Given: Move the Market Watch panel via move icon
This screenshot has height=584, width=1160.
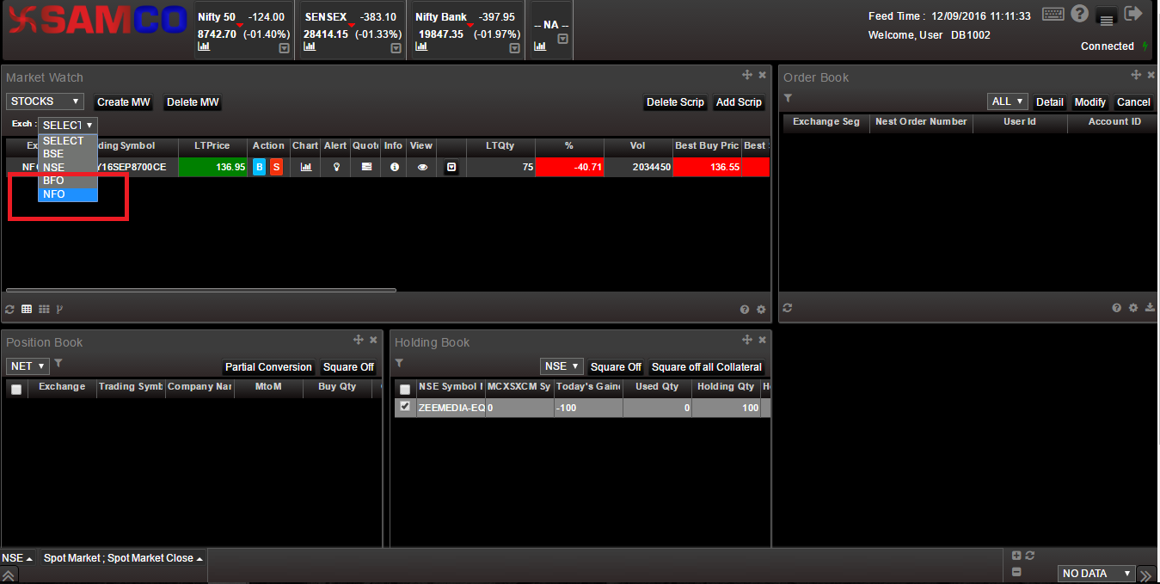Looking at the screenshot, I should [x=747, y=76].
